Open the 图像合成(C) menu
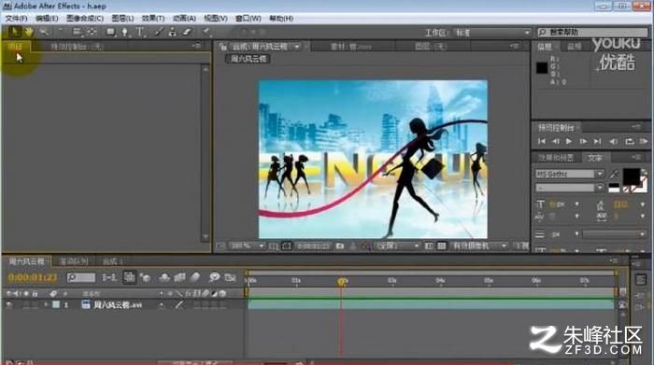 85,19
